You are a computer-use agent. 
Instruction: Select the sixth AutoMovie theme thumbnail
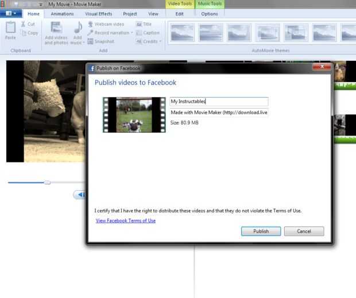click(324, 33)
